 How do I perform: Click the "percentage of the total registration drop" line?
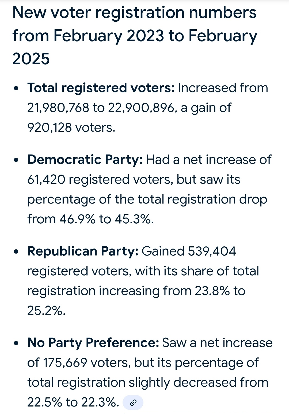point(147,200)
